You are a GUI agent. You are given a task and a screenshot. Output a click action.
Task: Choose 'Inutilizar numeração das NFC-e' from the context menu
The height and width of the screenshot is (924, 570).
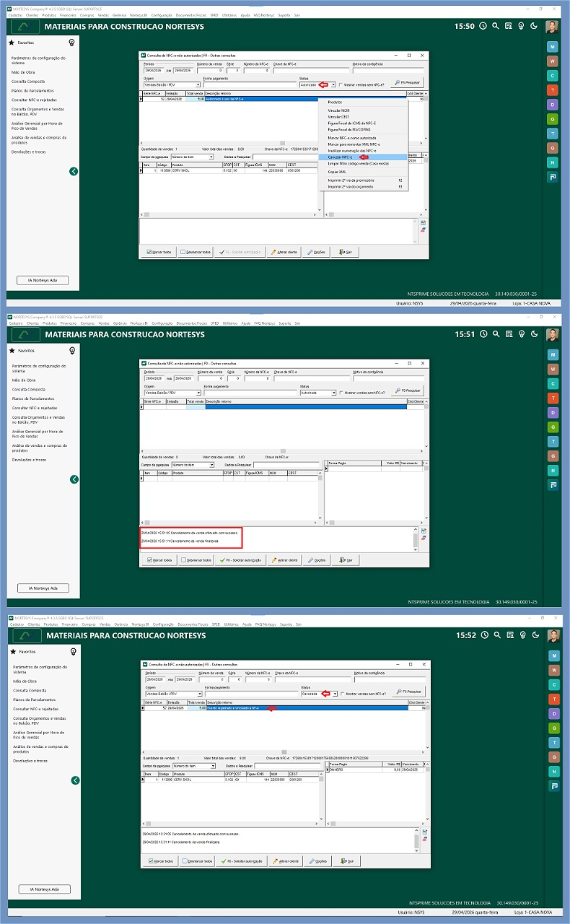tap(363, 150)
